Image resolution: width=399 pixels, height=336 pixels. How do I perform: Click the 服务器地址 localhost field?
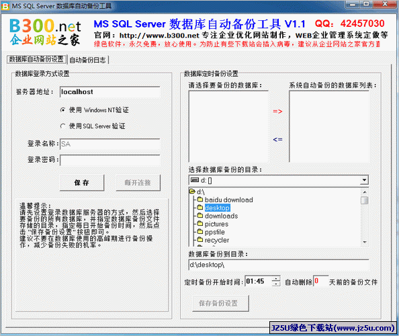[x=110, y=92]
